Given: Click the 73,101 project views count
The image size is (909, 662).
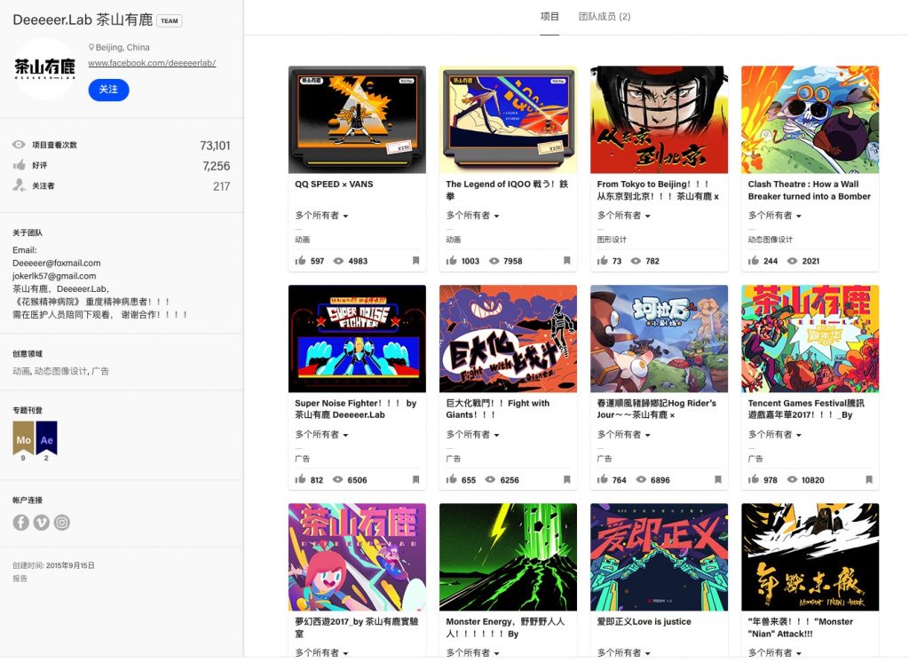Looking at the screenshot, I should (215, 146).
